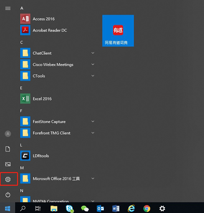Select the LDRtools label
The width and height of the screenshot is (204, 213).
point(41,156)
